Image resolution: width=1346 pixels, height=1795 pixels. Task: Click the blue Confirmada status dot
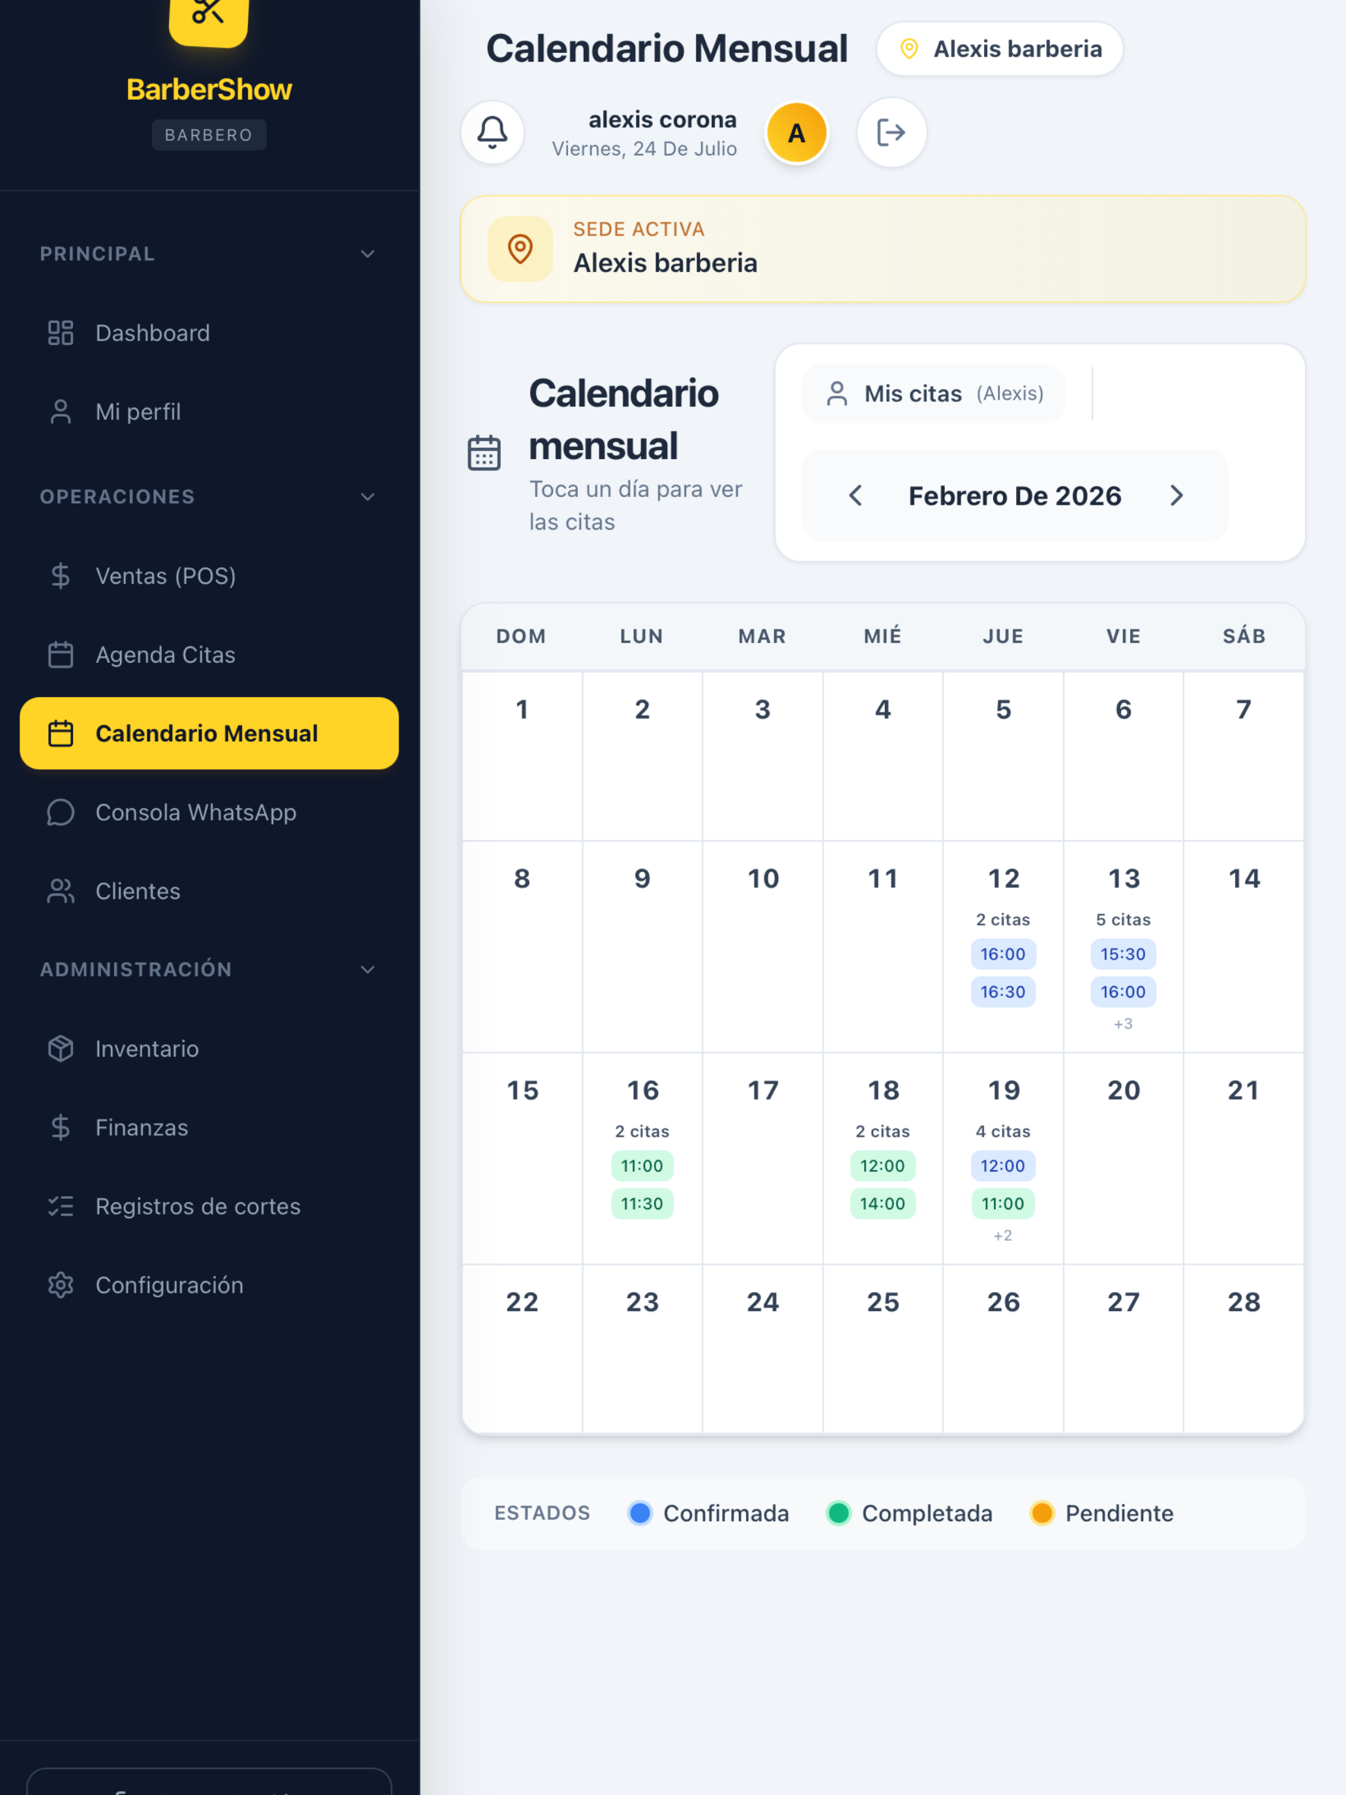pos(640,1513)
